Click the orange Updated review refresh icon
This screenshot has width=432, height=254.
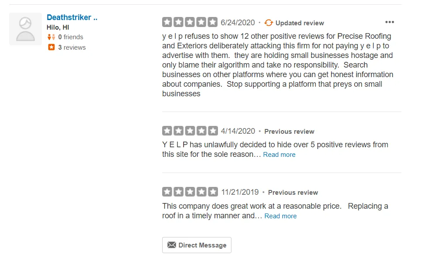[x=269, y=23]
